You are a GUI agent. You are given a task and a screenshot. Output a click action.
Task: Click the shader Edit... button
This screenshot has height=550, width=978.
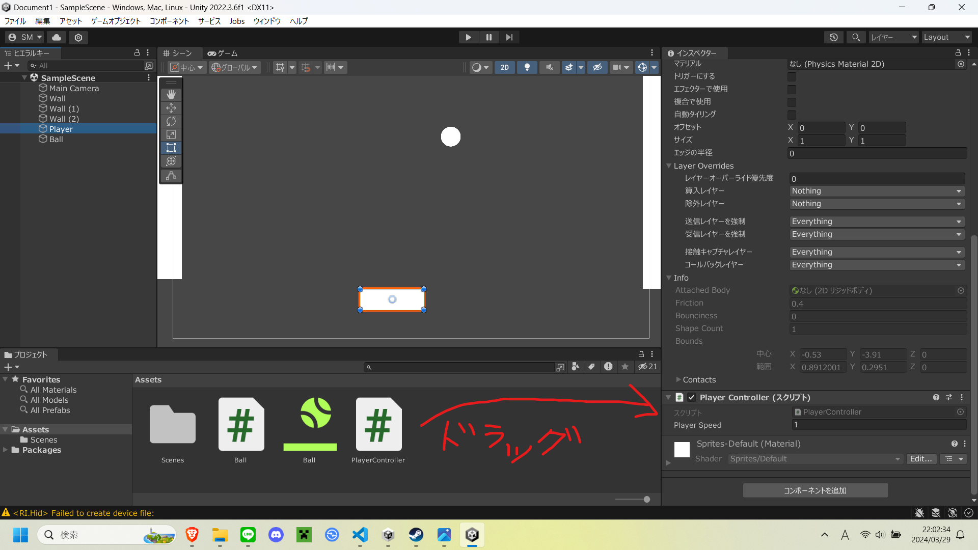(921, 459)
